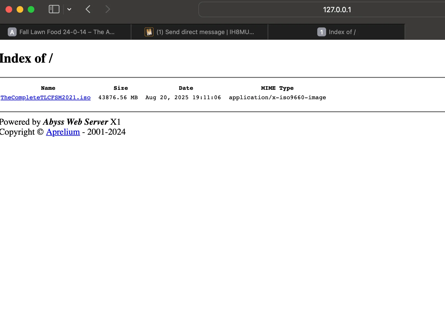Open the tab group dropdown chevron
Screen dimensions: 445x327
tap(69, 9)
